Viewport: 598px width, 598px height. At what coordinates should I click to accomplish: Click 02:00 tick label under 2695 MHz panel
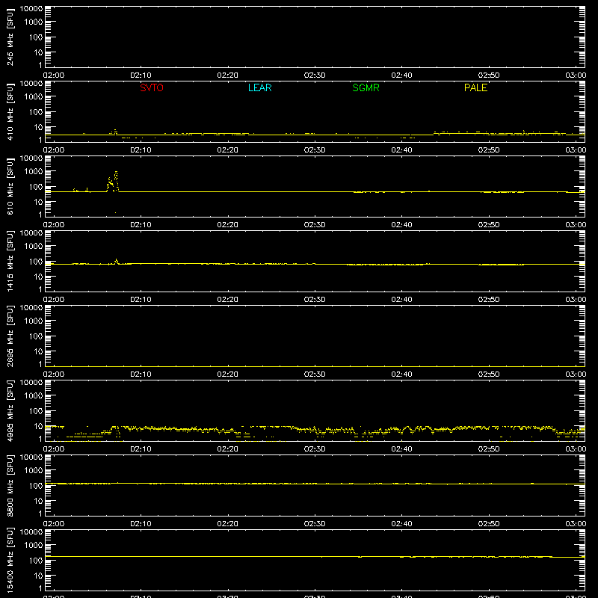(53, 374)
